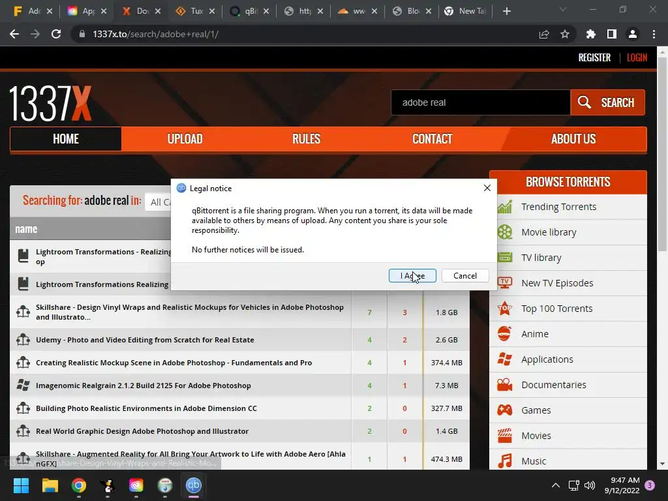Open the UPLOAD navigation item

[185, 139]
